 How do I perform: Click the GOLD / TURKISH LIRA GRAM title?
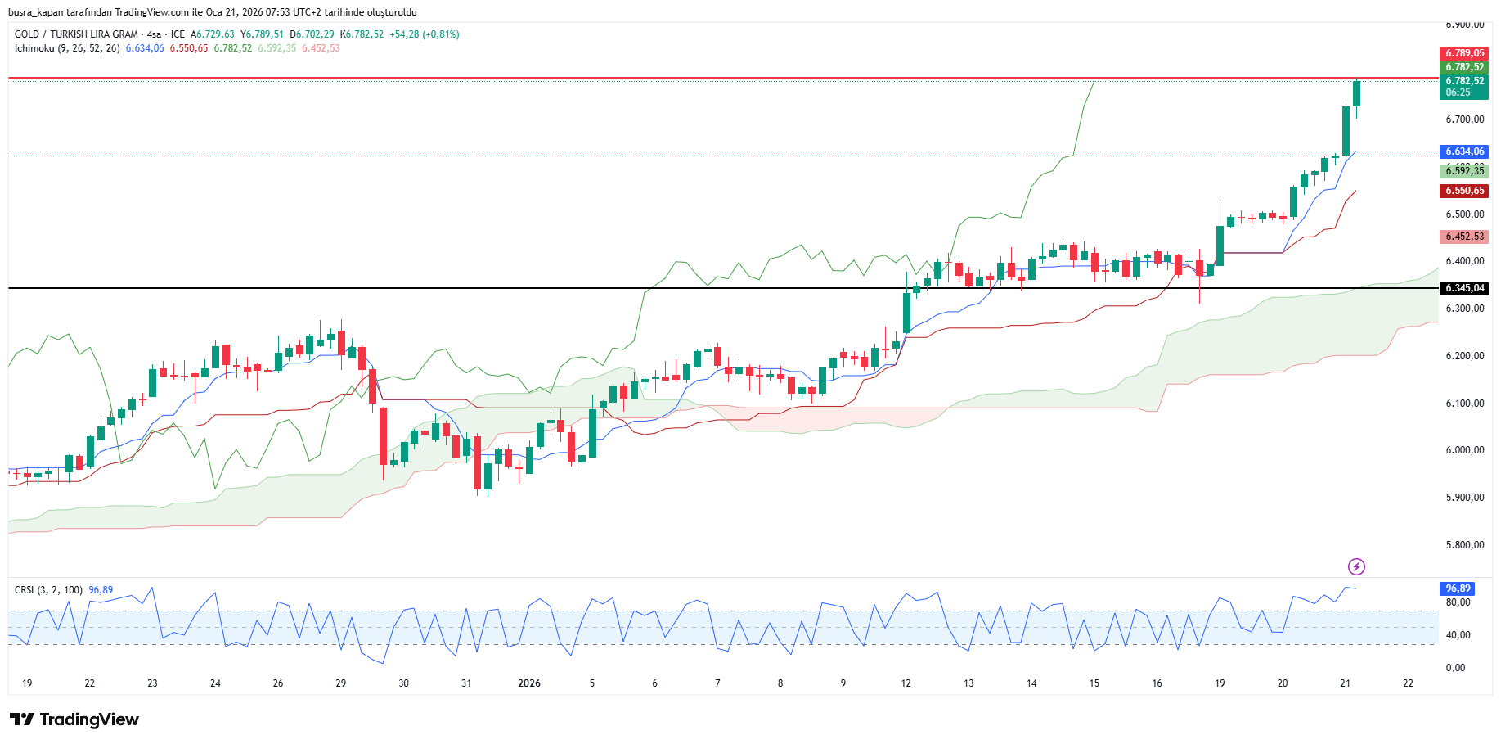[76, 34]
